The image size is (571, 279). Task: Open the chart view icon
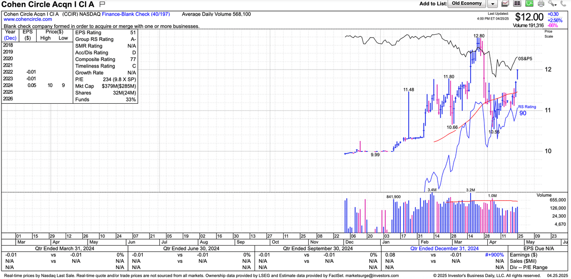click(x=506, y=4)
